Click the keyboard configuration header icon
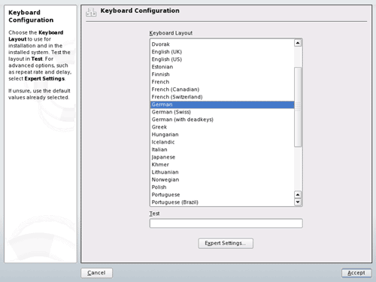The image size is (376, 282). [91, 12]
